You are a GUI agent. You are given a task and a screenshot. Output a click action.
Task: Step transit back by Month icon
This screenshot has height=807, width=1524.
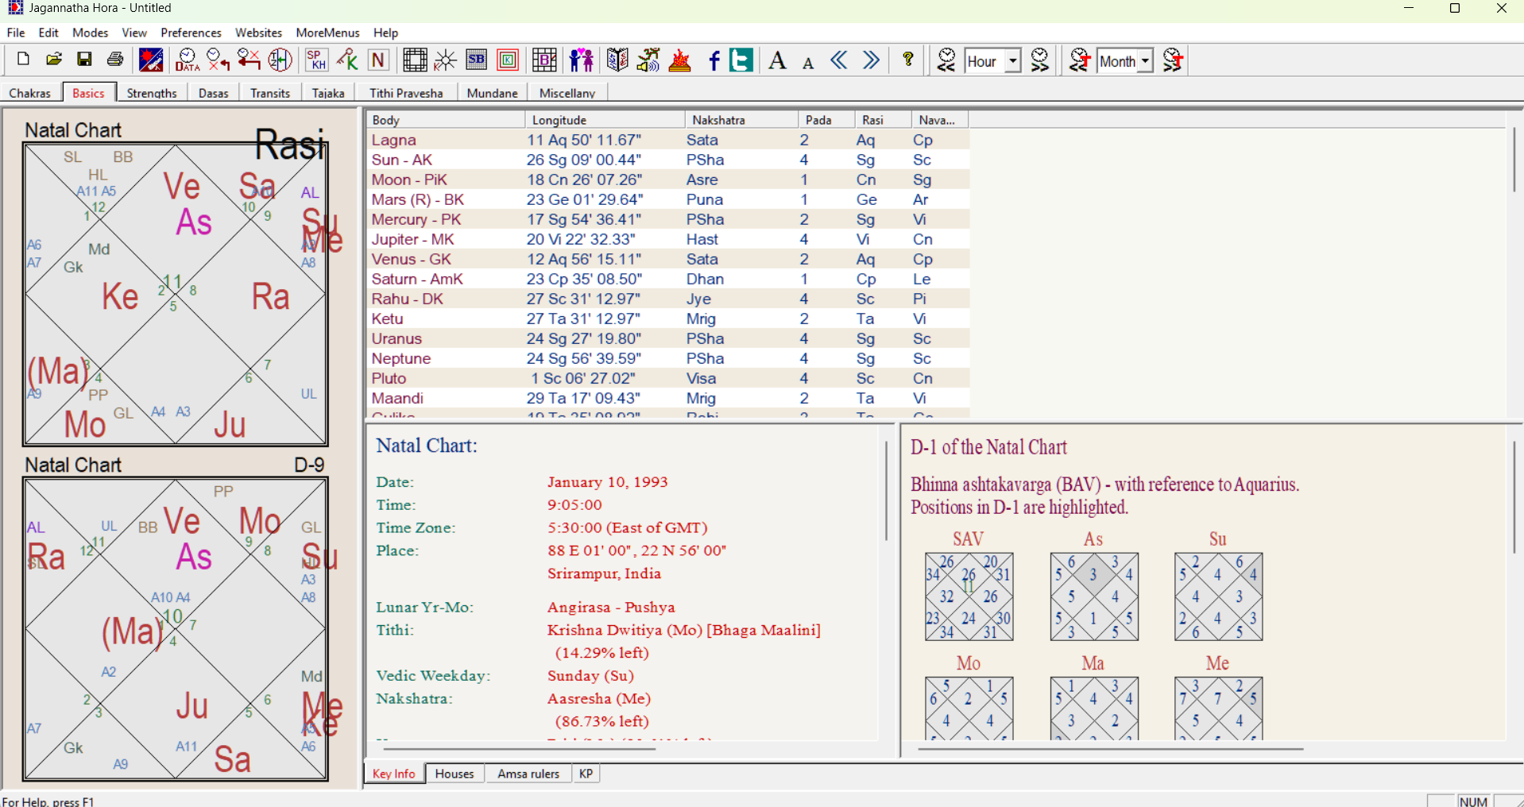click(x=1079, y=60)
